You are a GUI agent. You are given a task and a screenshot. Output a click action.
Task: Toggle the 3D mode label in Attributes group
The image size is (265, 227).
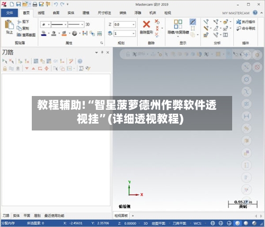[87, 24]
